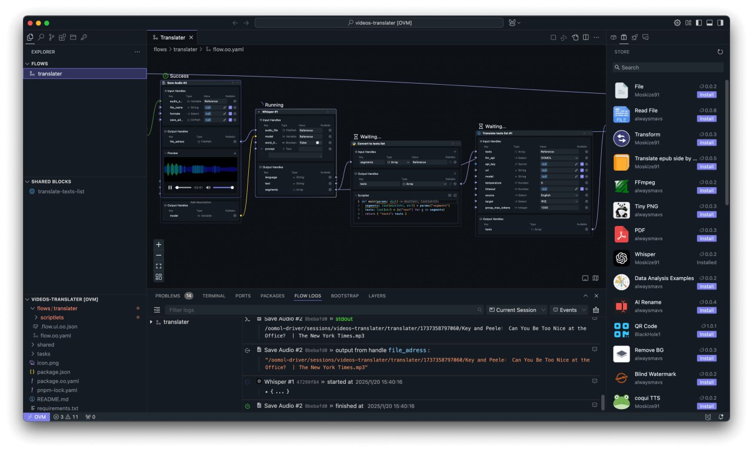Pause the audio preview in Save Audio node

point(170,188)
